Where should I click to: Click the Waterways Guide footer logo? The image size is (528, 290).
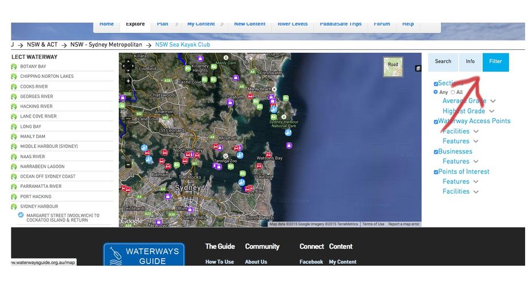coord(144,254)
